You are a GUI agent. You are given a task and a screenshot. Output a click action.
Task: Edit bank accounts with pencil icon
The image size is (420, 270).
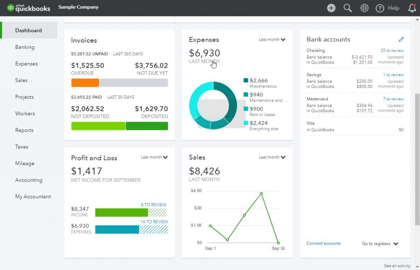click(401, 40)
